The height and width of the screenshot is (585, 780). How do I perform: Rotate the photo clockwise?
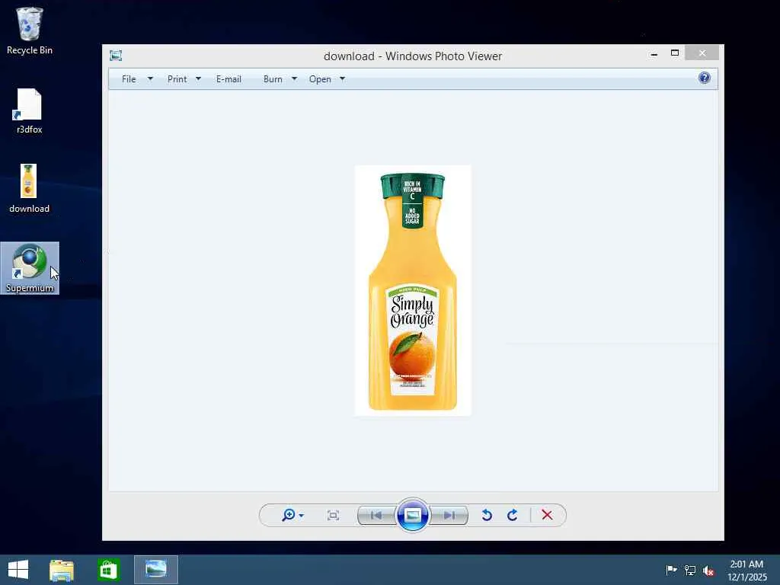click(x=513, y=516)
